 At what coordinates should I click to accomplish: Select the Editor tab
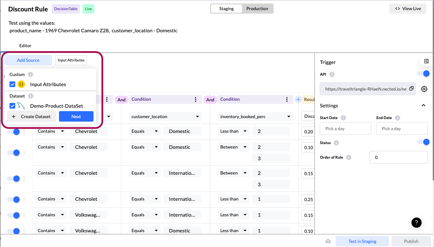point(25,46)
